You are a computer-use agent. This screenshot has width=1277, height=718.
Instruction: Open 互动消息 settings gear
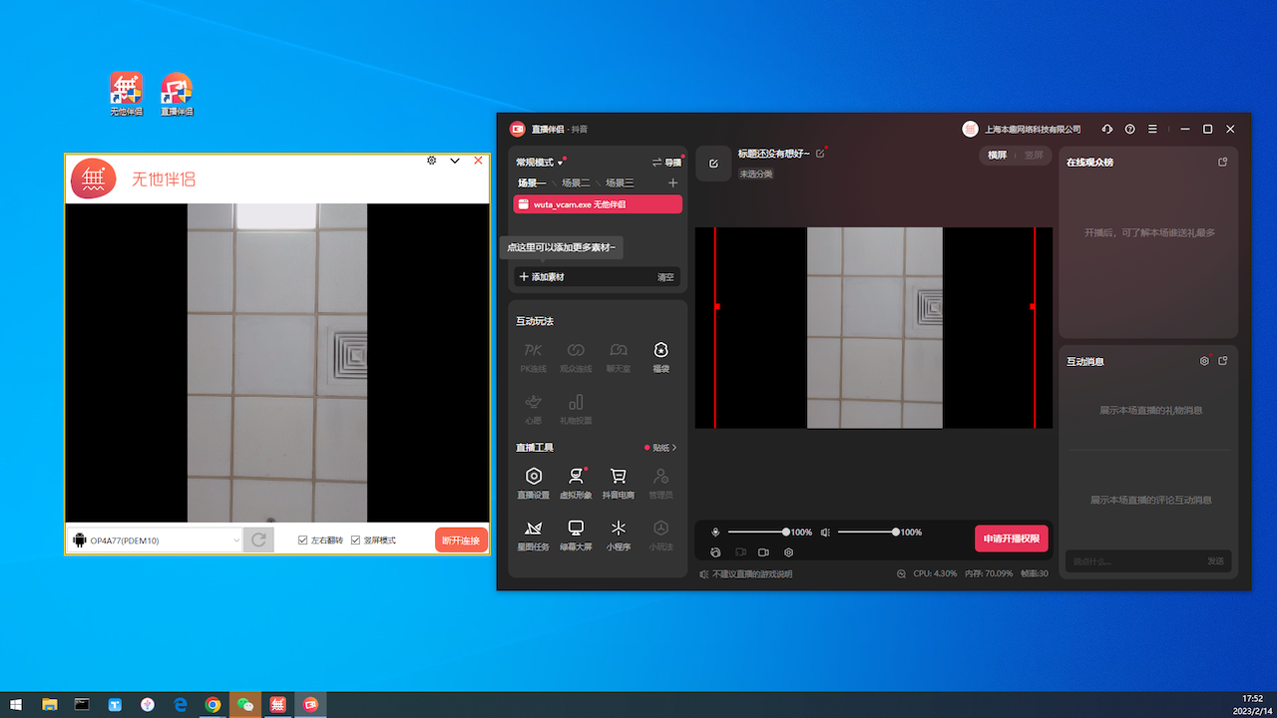pos(1204,361)
